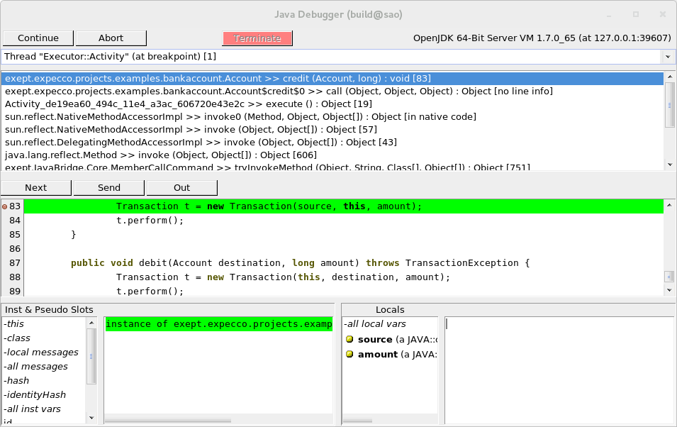The image size is (677, 427).
Task: Terminate the debugged process
Action: [x=257, y=38]
